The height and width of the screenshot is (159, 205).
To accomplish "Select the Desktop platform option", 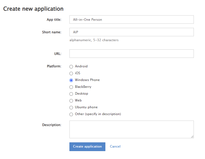I will click(x=71, y=94).
